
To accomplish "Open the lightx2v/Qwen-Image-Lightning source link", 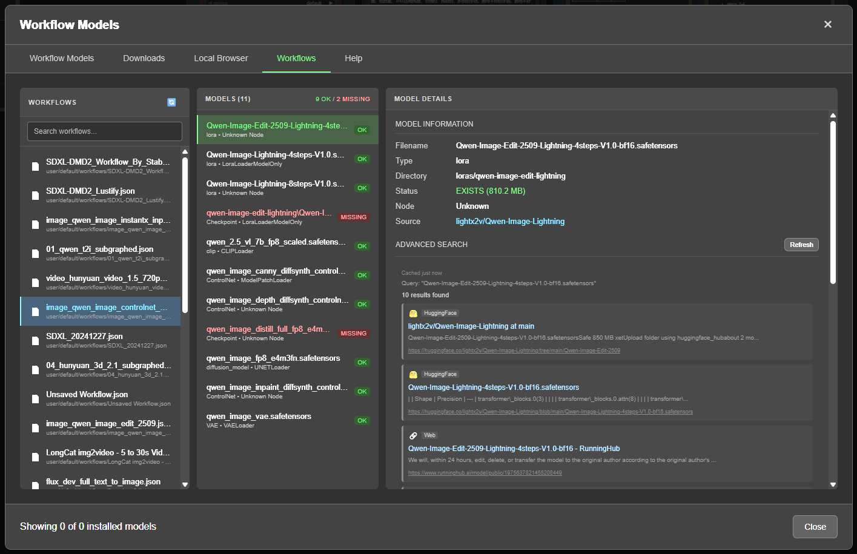I will (510, 222).
